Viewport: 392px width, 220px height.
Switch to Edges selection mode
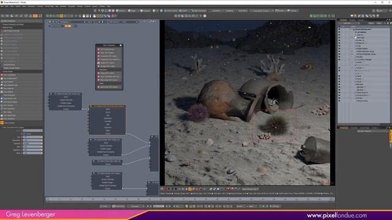point(133,11)
